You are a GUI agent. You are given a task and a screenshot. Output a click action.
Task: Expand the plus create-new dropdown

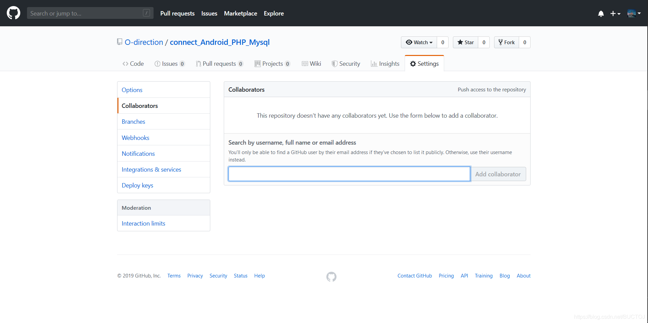[615, 13]
